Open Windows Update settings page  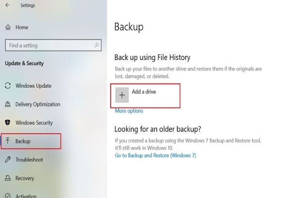(x=33, y=86)
